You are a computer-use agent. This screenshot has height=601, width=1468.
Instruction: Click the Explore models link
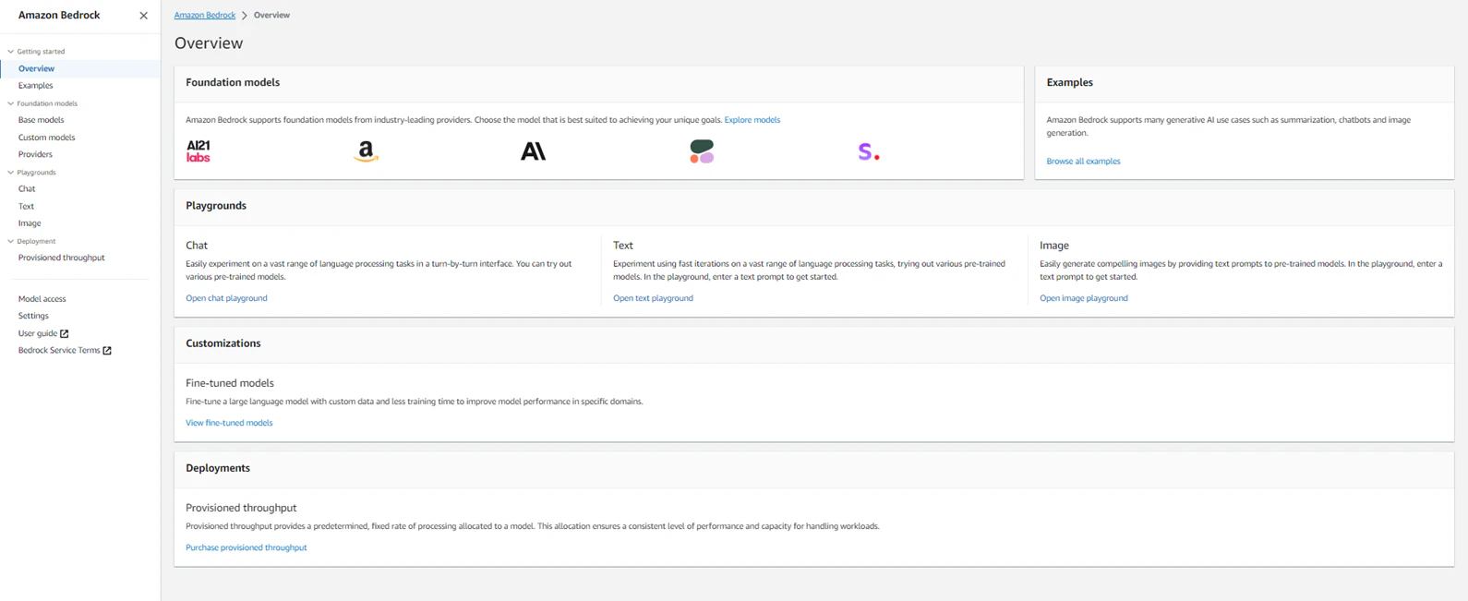[x=752, y=120]
